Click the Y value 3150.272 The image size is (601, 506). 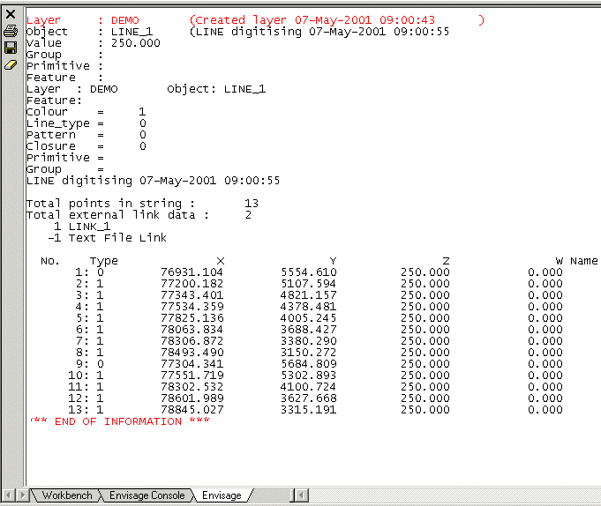tap(309, 353)
